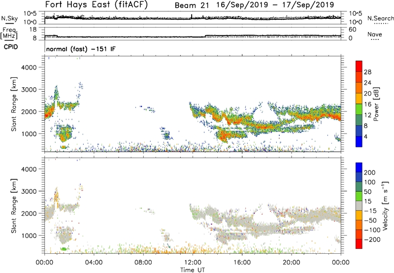Click the '60' tick on Nave axis

pyautogui.click(x=353, y=30)
